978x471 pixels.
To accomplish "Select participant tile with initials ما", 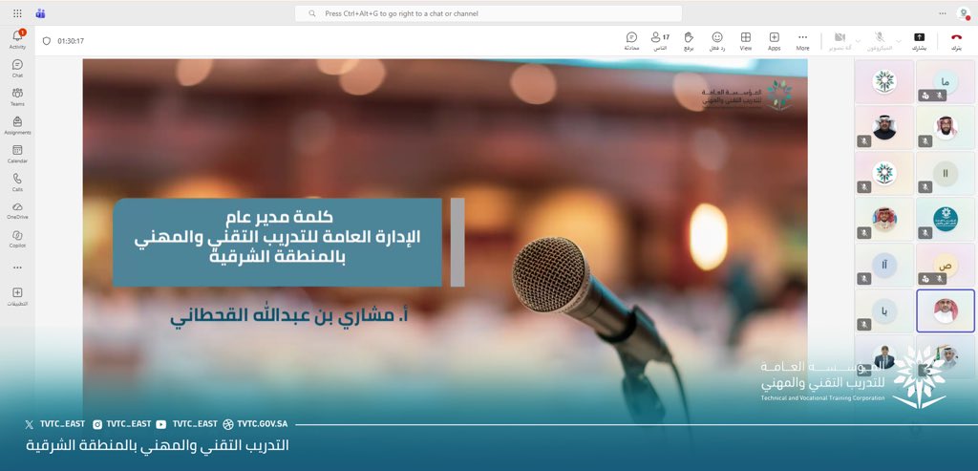I will [946, 82].
